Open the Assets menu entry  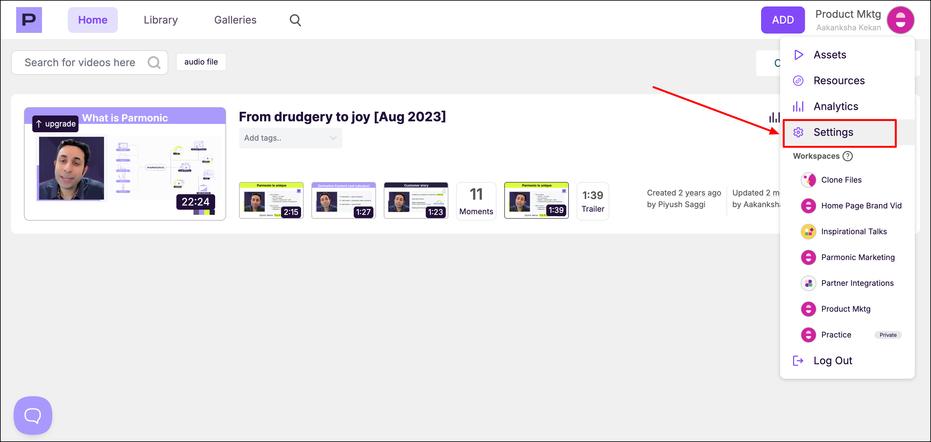pyautogui.click(x=830, y=55)
